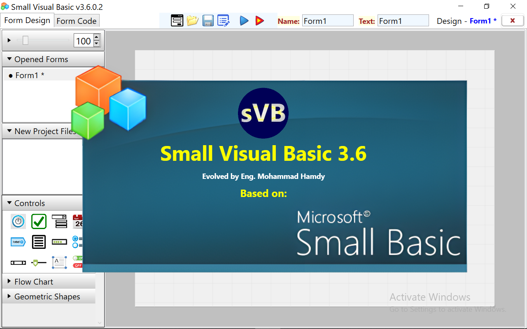This screenshot has width=527, height=329.
Task: Switch to the Form Code tab
Action: point(77,21)
